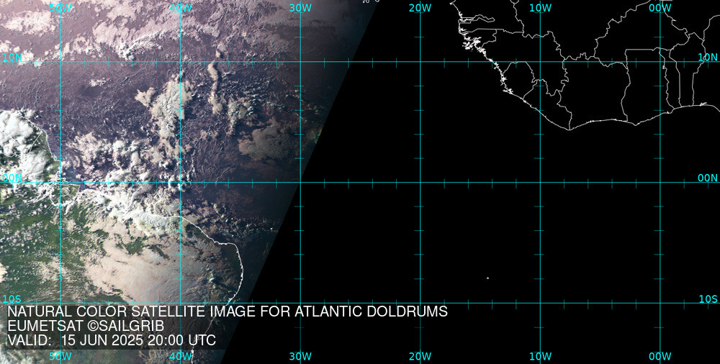Viewport: 720px width, 364px height.
Task: Click the 10N latitude label on left side
Action: pos(12,58)
